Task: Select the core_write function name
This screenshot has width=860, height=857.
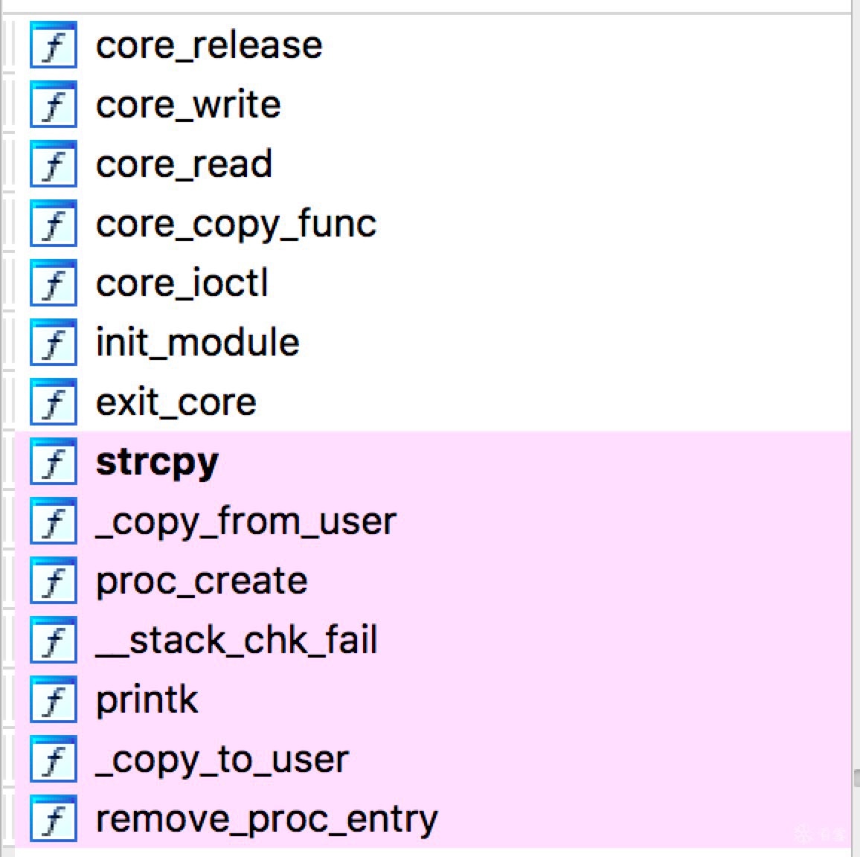Action: [x=188, y=105]
